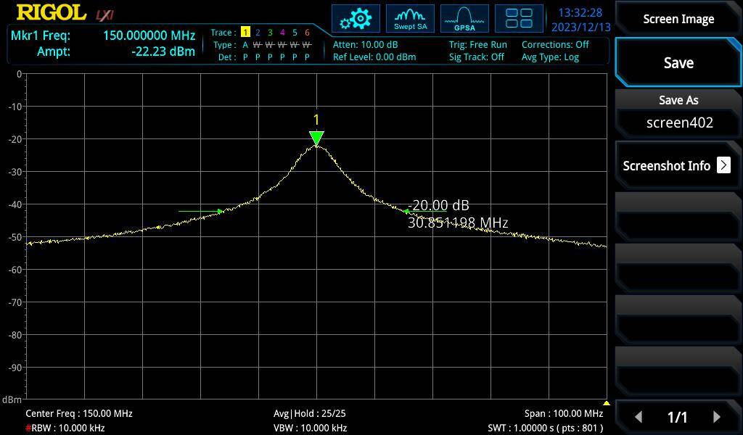Open Trig: Free Run setting
The height and width of the screenshot is (435, 743).
(477, 45)
